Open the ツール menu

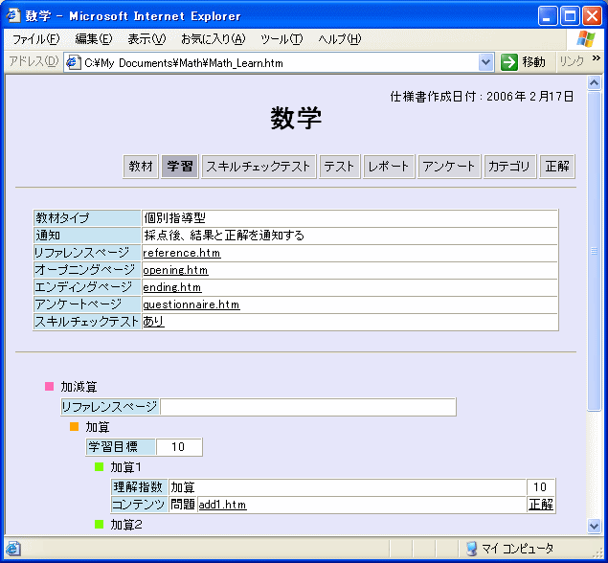click(x=281, y=38)
